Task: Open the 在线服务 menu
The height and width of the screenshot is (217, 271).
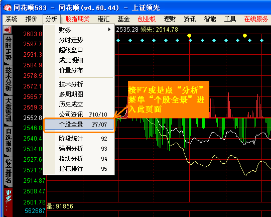Action: (256, 19)
